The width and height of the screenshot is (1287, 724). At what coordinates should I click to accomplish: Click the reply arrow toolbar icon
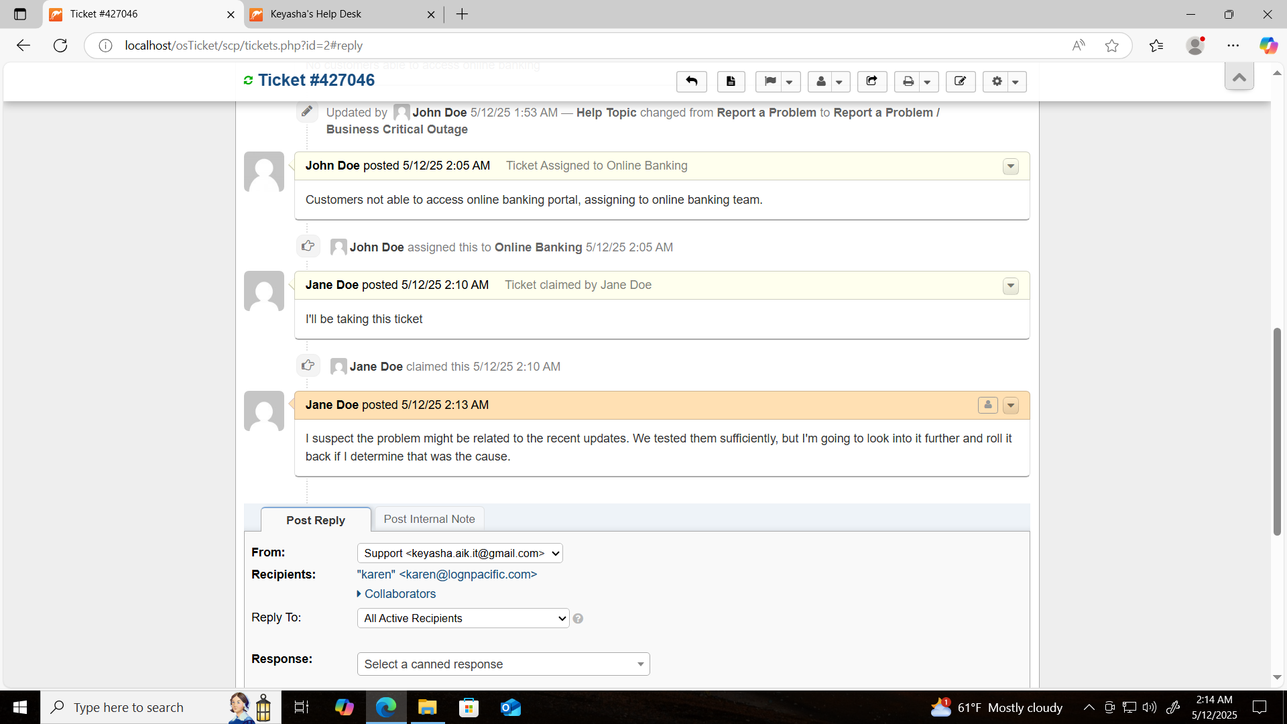[691, 82]
